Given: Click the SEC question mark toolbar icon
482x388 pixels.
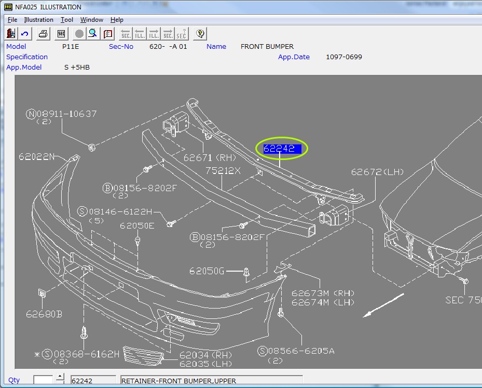Looking at the screenshot, I should click(181, 34).
